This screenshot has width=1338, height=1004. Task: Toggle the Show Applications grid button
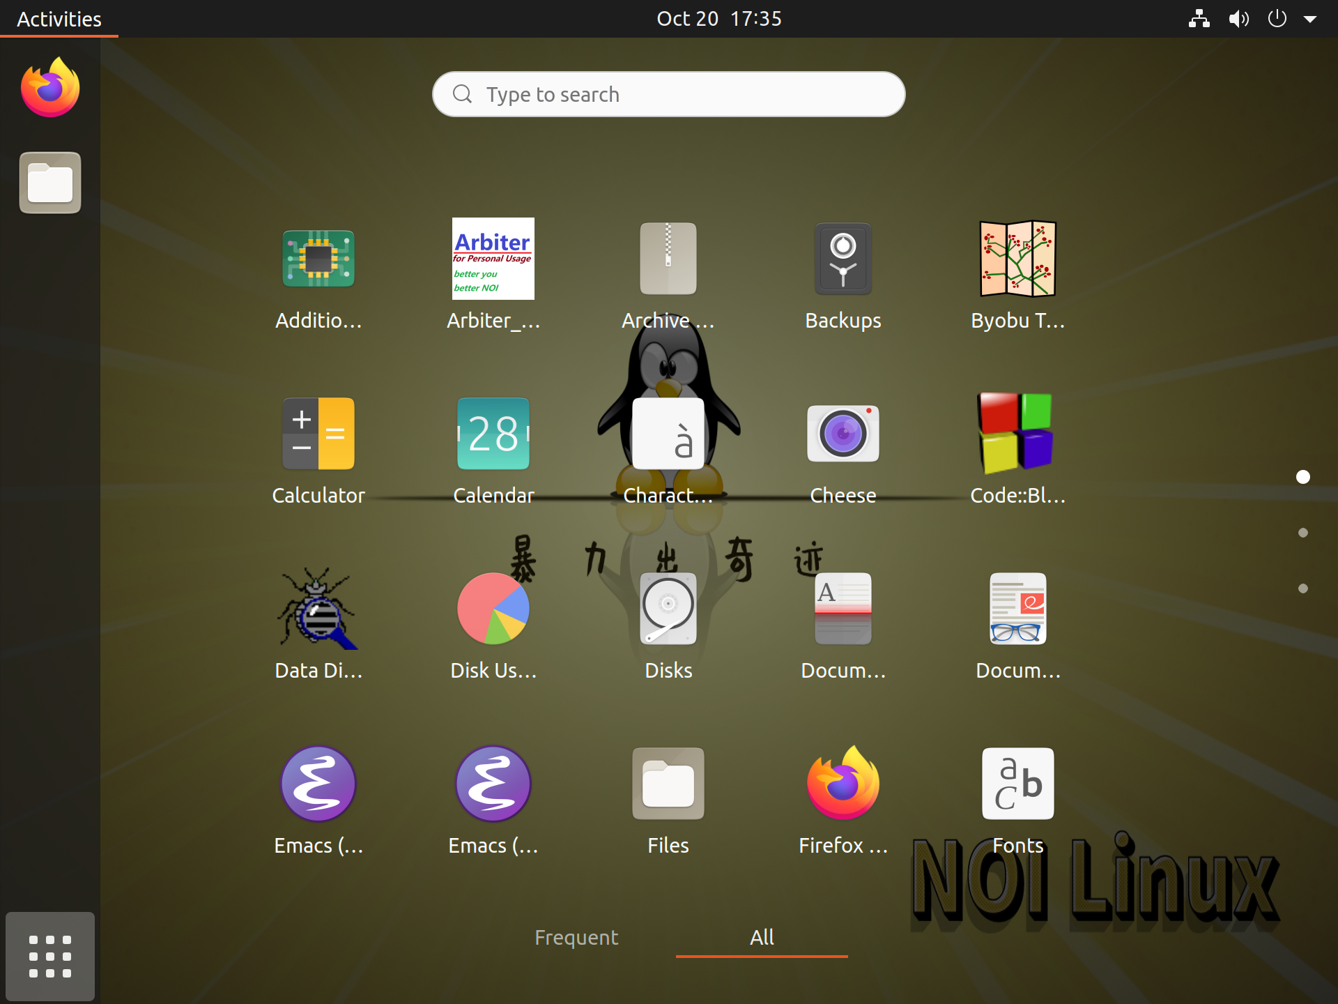tap(50, 957)
